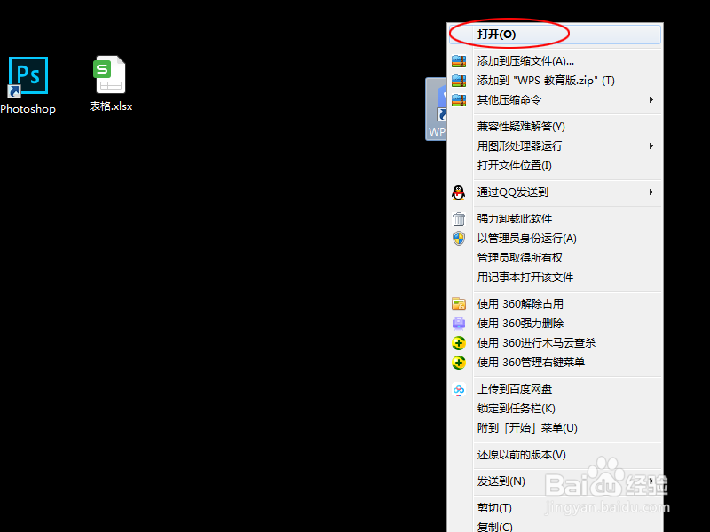Choose 用记事本打开该文件 menu item
Screen dimensions: 710x532
tap(555, 278)
